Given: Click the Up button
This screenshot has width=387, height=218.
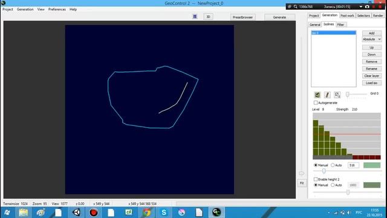Looking at the screenshot, I should tap(372, 47).
